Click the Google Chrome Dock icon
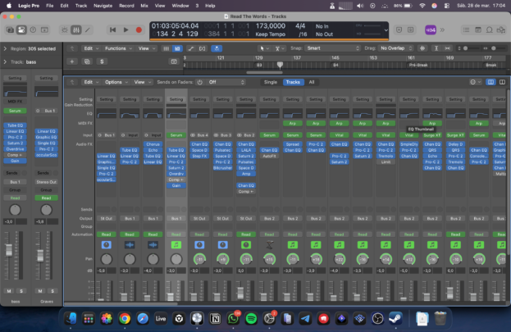 point(125,318)
